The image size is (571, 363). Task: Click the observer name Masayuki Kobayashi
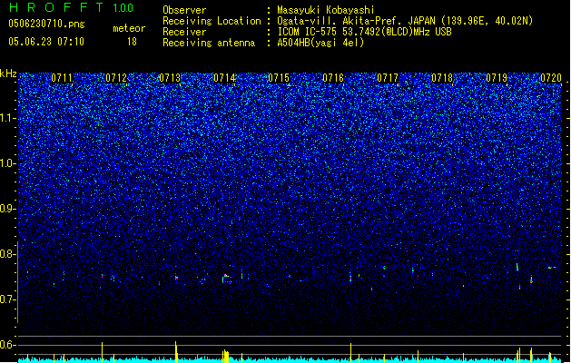pyautogui.click(x=326, y=10)
